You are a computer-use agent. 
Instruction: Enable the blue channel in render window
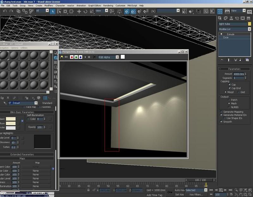(x=81, y=57)
